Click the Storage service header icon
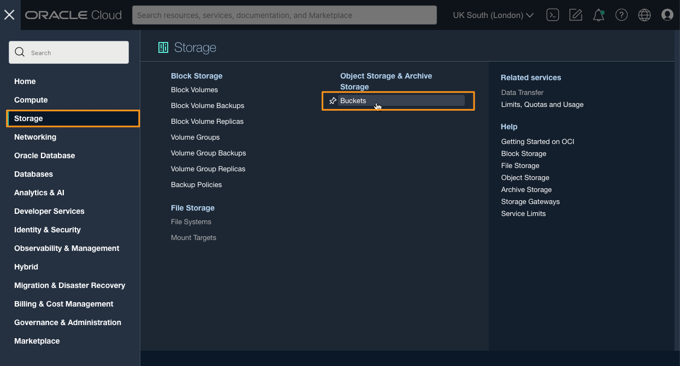Viewport: 680px width, 366px height. pyautogui.click(x=163, y=47)
